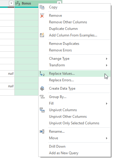Expand the Change Type submenu arrow
This screenshot has height=159, width=113.
tap(106, 59)
